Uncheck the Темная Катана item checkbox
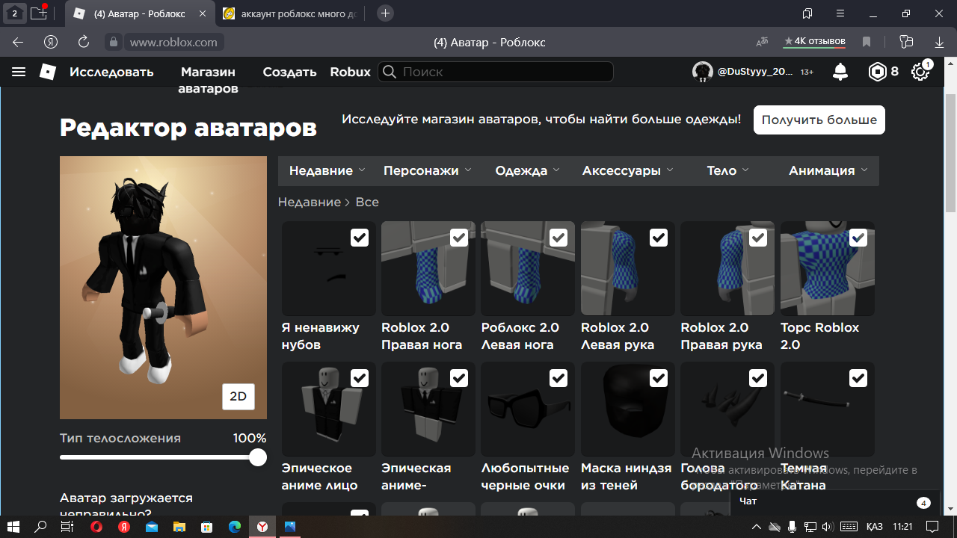 tap(858, 379)
